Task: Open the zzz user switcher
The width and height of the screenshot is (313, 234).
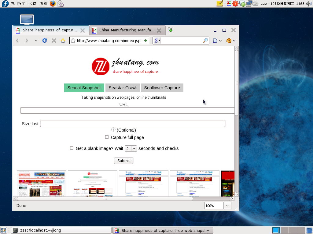Action: 264,4
